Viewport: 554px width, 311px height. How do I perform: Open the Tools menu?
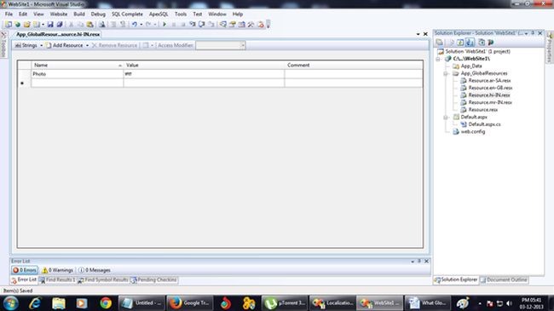tap(181, 14)
